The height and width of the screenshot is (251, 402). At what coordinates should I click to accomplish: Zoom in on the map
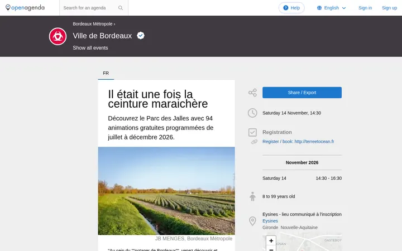pyautogui.click(x=271, y=240)
